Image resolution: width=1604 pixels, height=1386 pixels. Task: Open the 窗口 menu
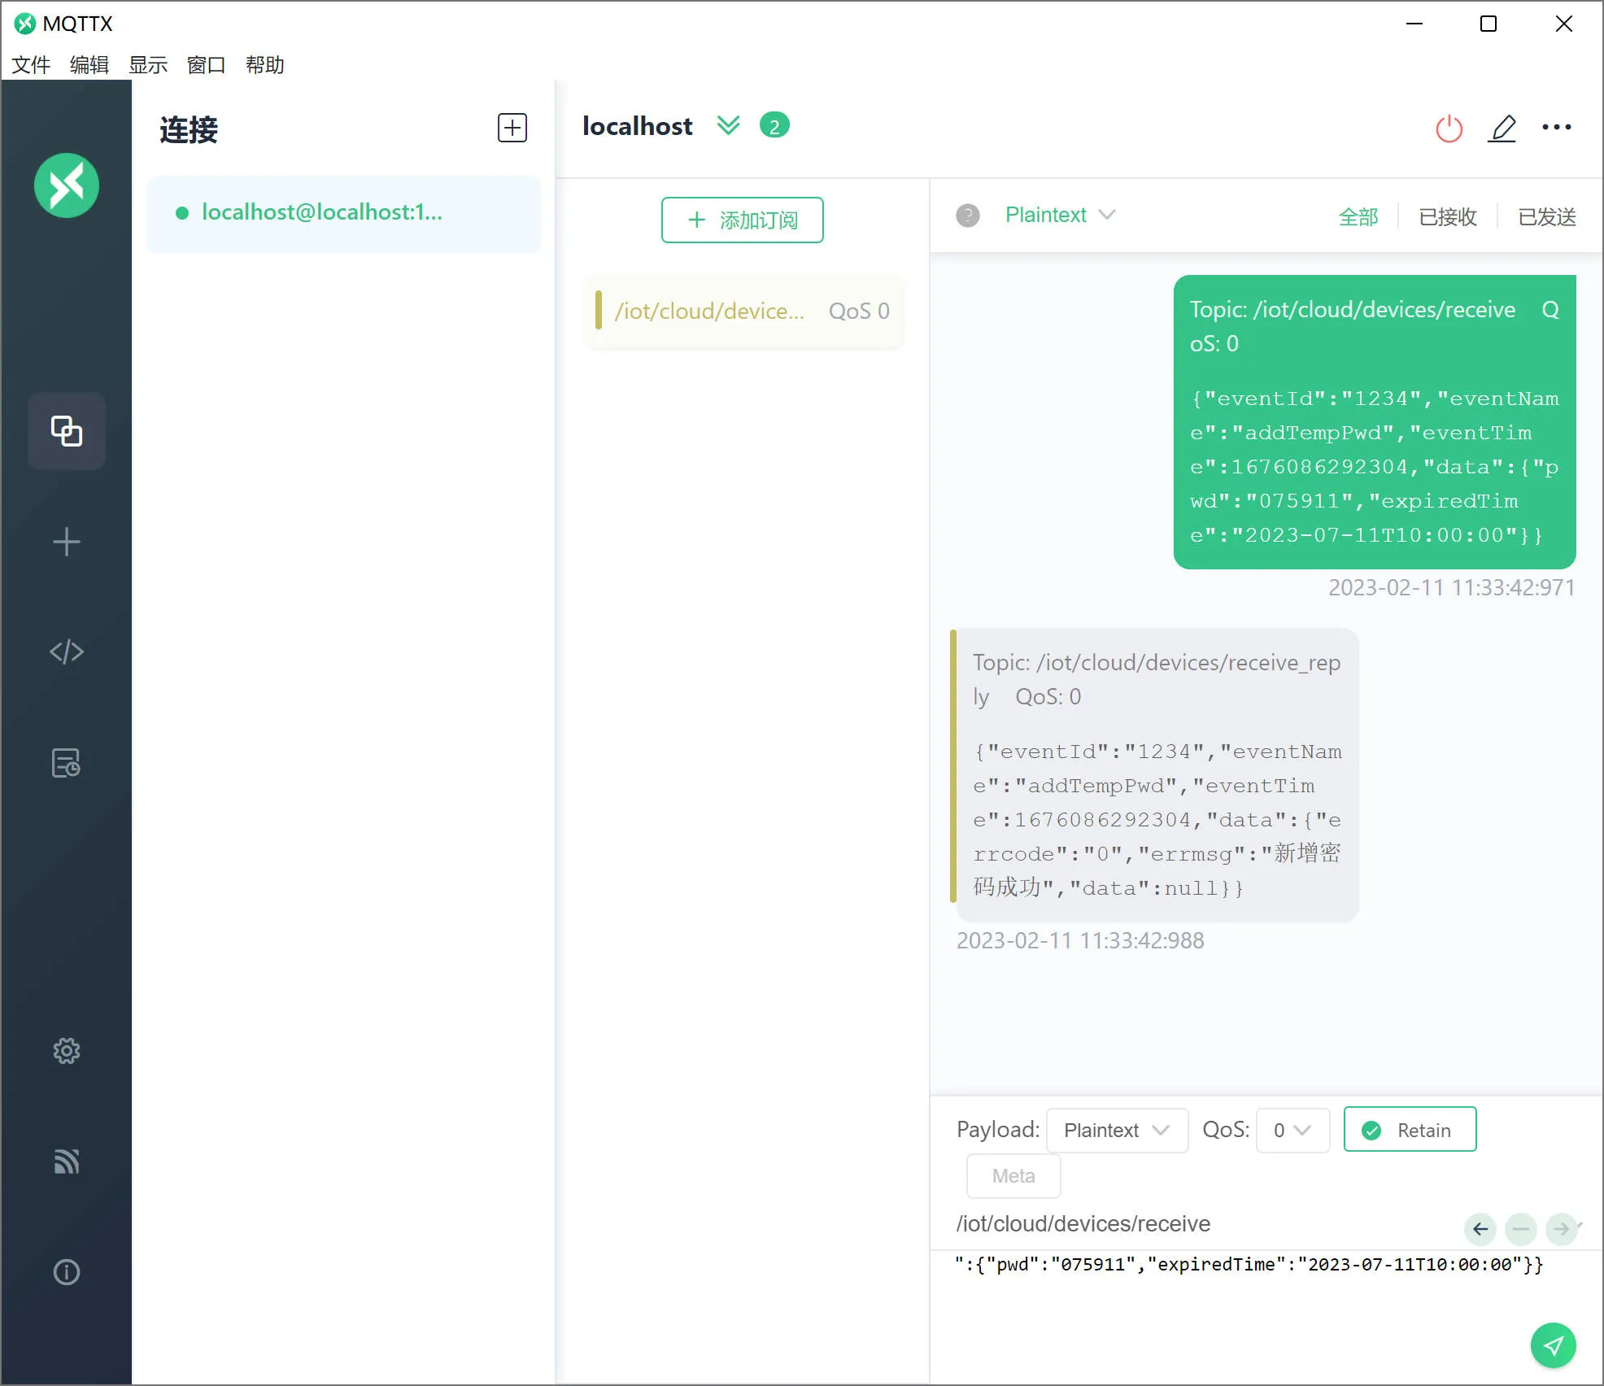pos(207,64)
